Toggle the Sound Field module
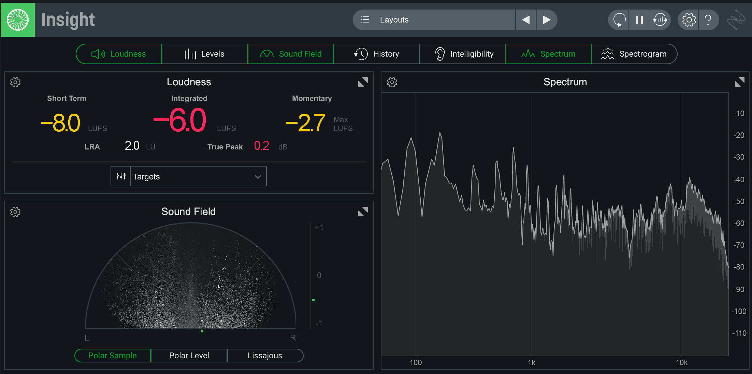752x374 pixels. pos(291,54)
